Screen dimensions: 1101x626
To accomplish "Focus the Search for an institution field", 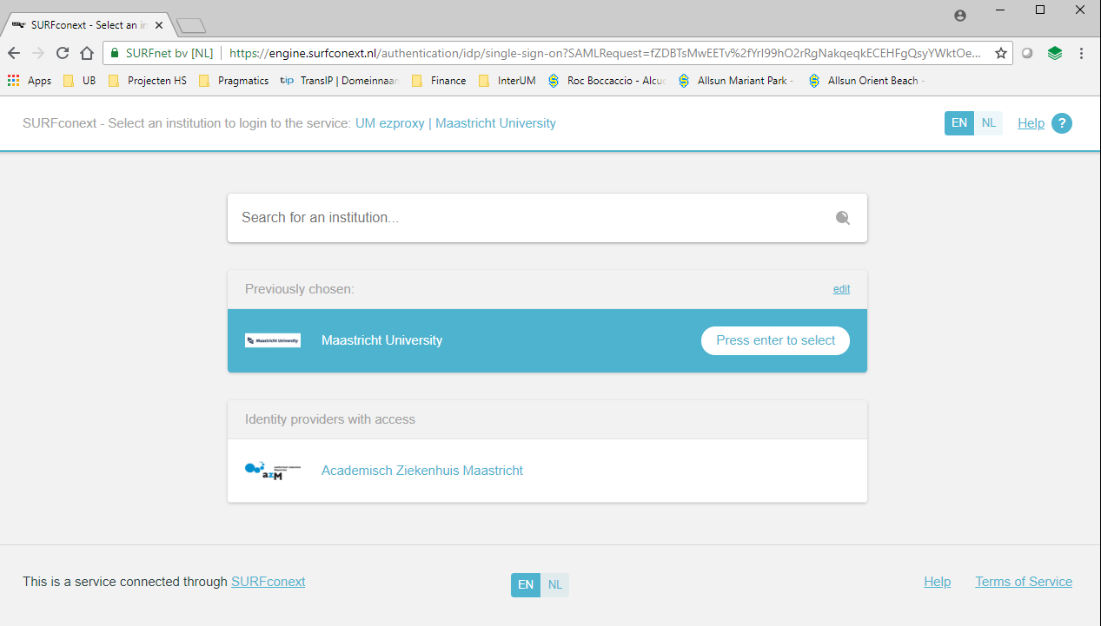I will (547, 218).
